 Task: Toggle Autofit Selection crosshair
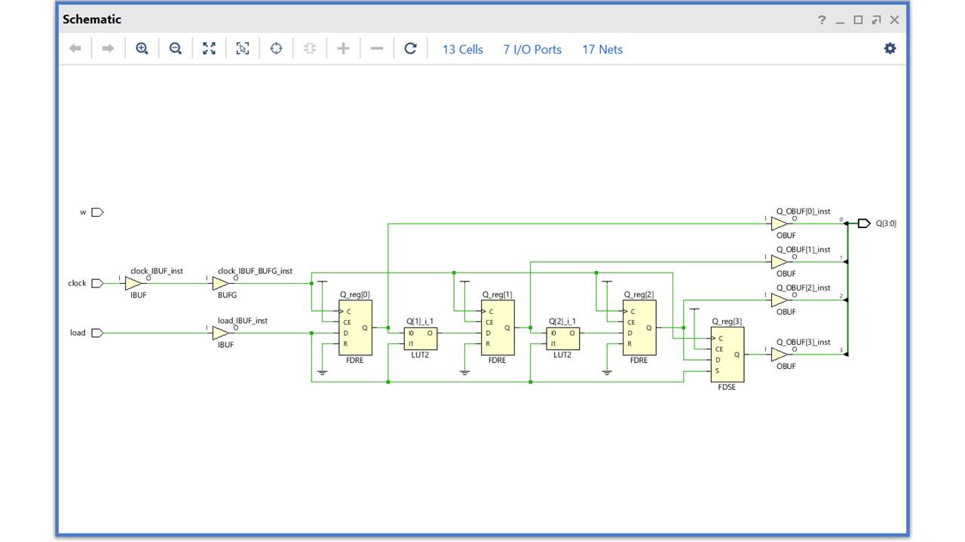(x=276, y=48)
